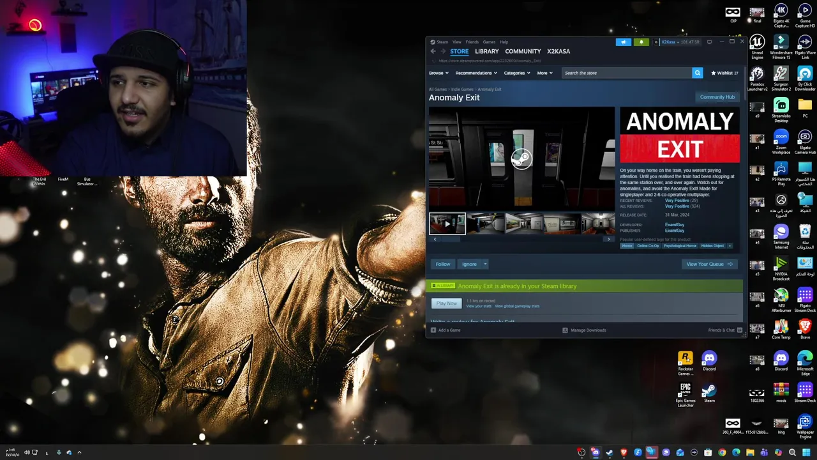Switch to the COMMUNITY tab
The height and width of the screenshot is (460, 817).
click(523, 51)
